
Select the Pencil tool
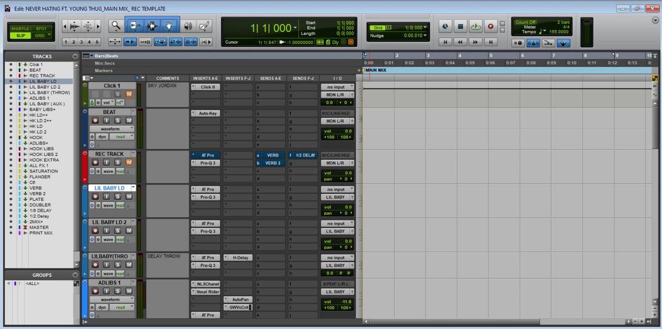tap(204, 25)
